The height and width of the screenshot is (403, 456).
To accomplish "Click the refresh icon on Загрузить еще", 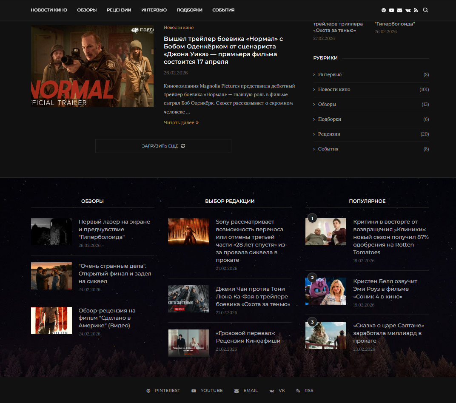I will tap(183, 146).
